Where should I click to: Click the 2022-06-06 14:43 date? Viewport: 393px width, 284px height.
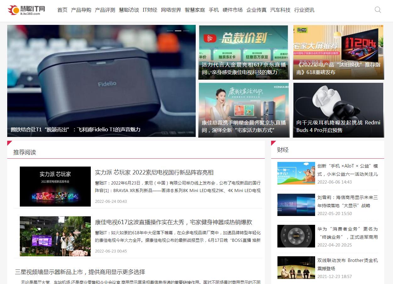[335, 182]
